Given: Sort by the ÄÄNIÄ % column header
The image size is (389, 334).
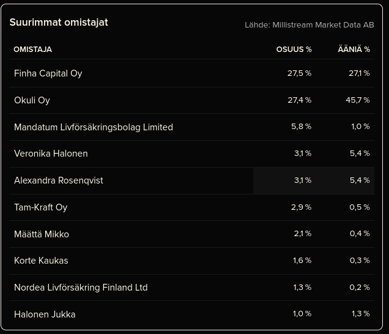Looking at the screenshot, I should point(354,50).
